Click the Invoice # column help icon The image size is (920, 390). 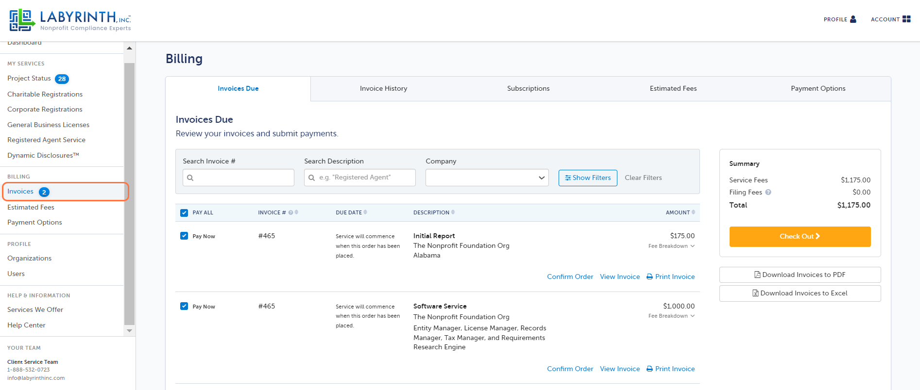point(290,212)
